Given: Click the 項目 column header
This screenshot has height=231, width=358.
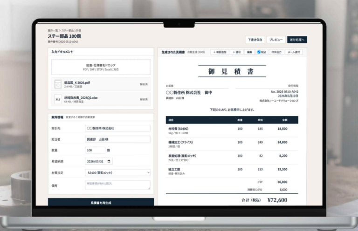Looking at the screenshot, I should (171, 120).
